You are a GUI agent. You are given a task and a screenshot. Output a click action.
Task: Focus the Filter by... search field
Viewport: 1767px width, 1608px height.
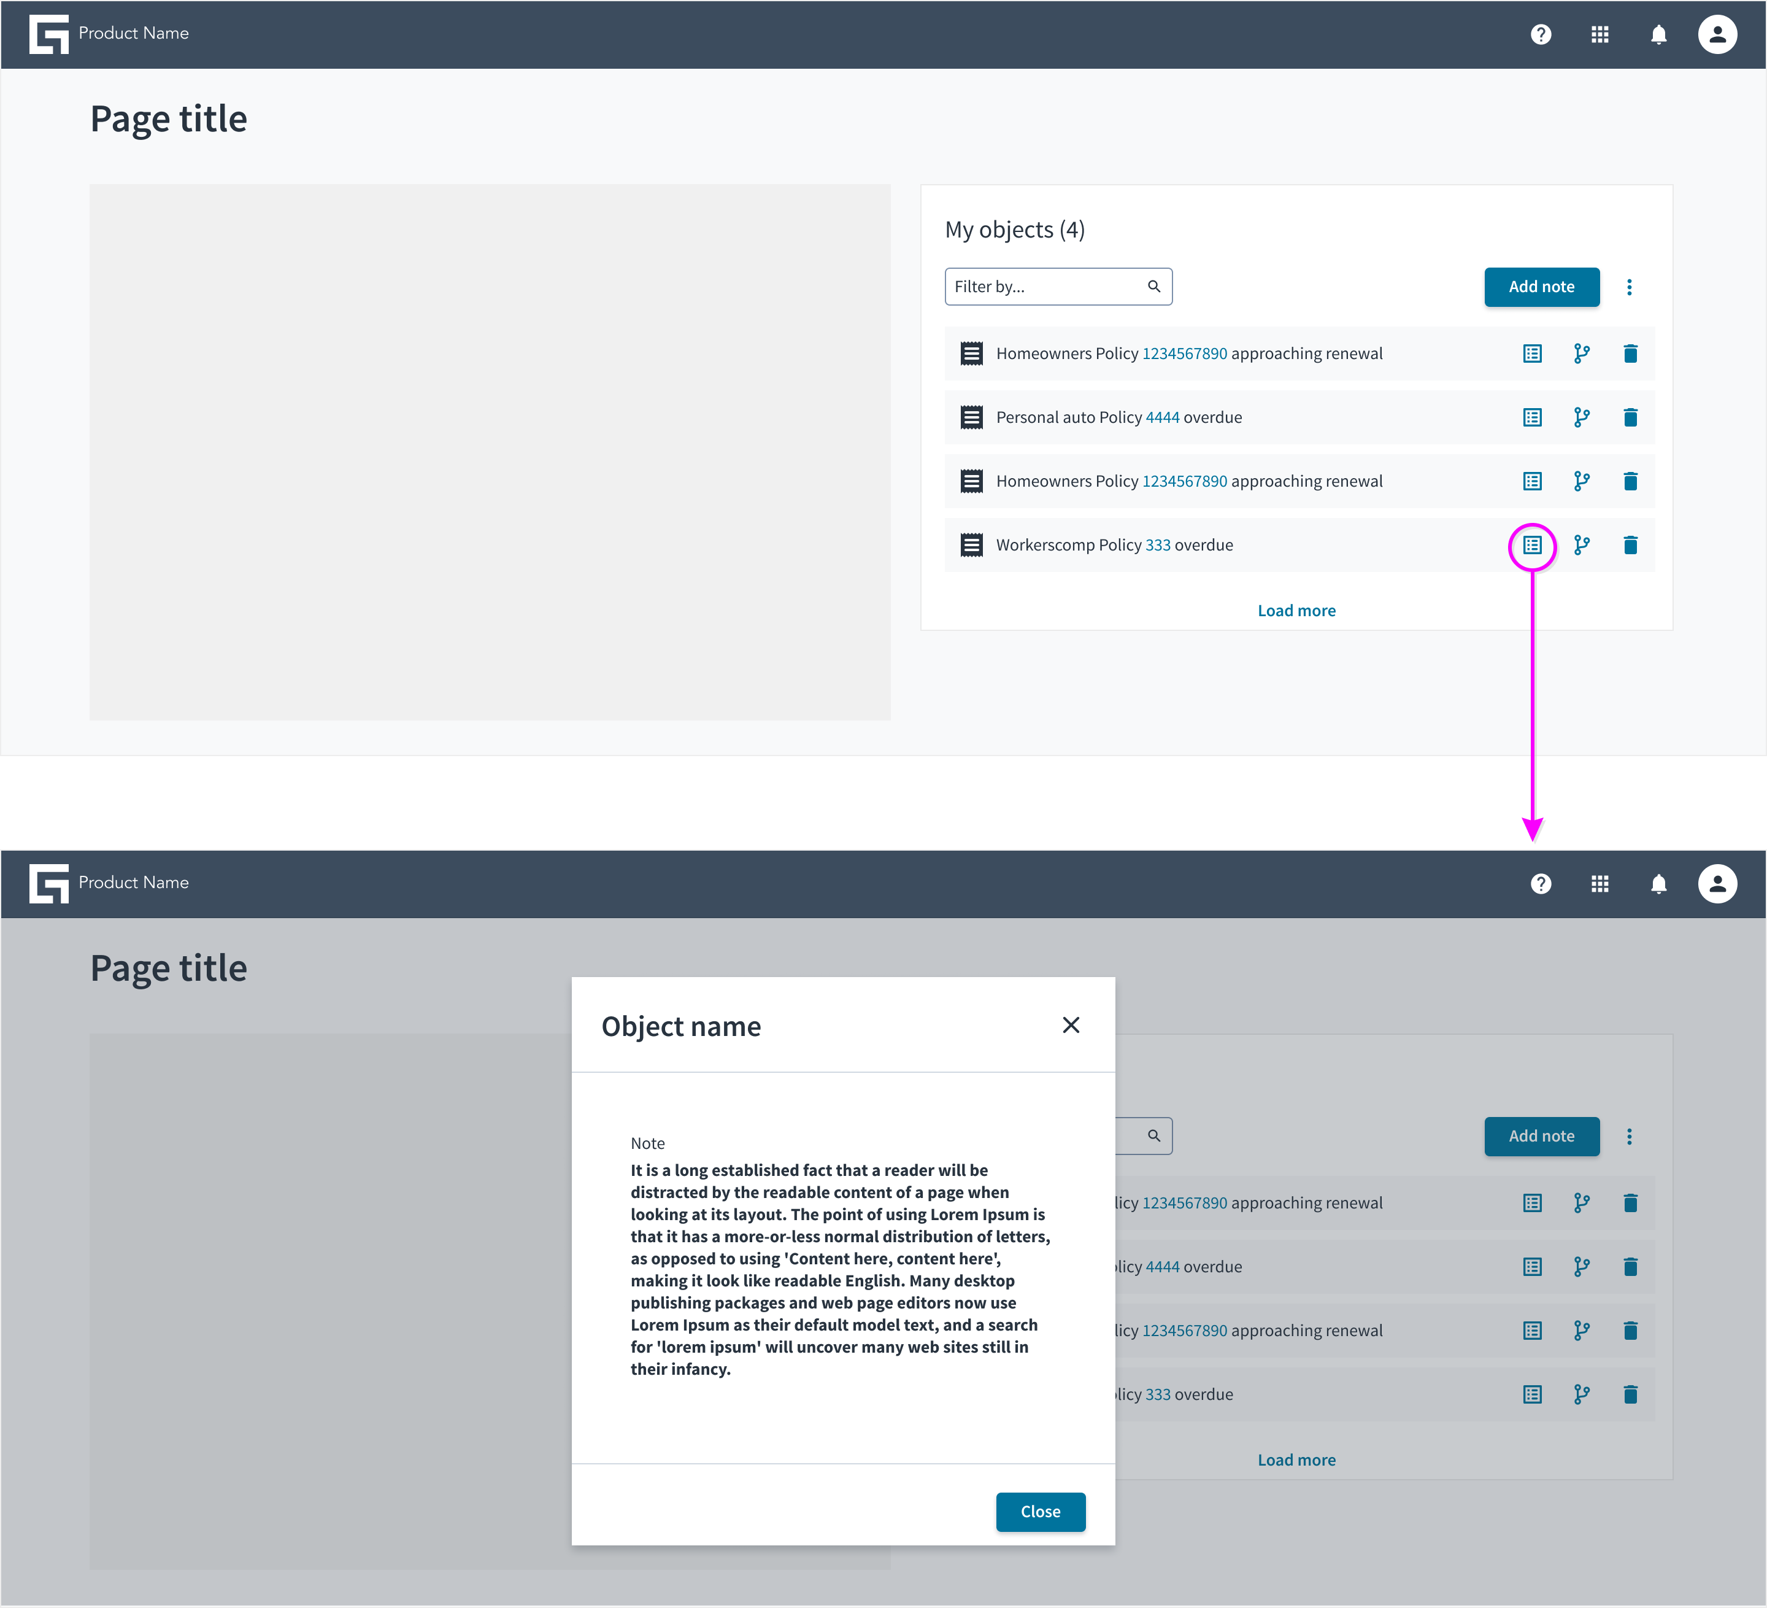(1059, 287)
